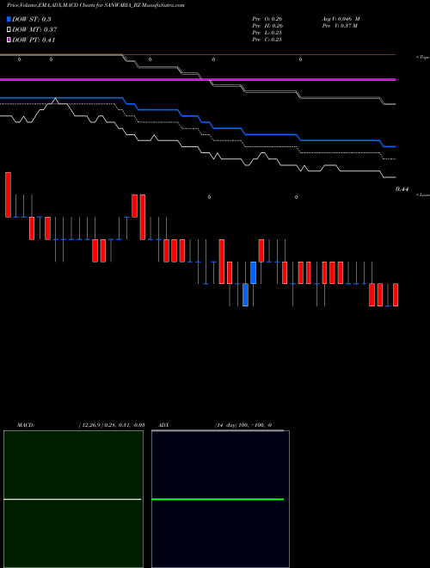The height and width of the screenshot is (568, 430).
Task: Click the 'DOW ST: 0.3' label
Action: [x=31, y=20]
